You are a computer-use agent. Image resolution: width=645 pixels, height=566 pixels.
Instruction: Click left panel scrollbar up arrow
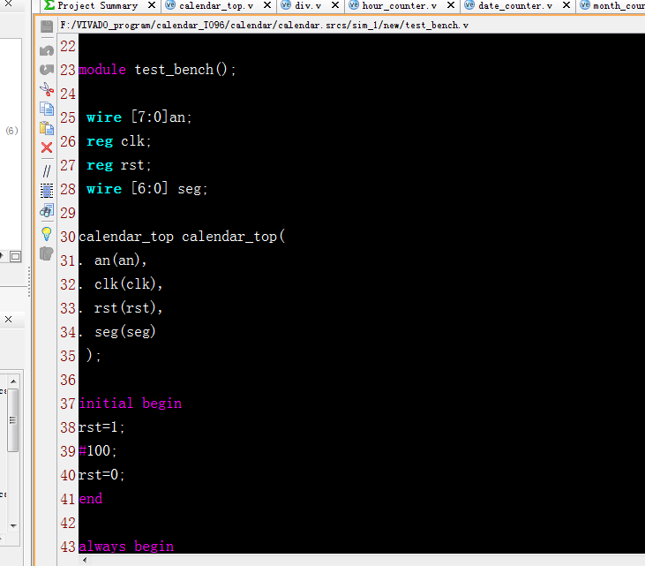tap(13, 381)
